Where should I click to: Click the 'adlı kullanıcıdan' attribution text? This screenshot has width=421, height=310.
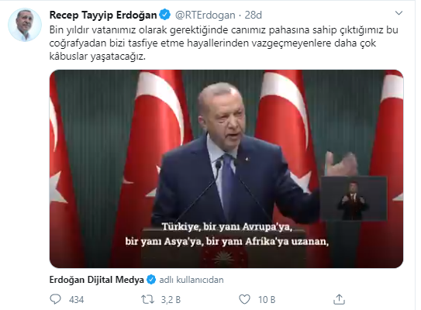point(192,280)
